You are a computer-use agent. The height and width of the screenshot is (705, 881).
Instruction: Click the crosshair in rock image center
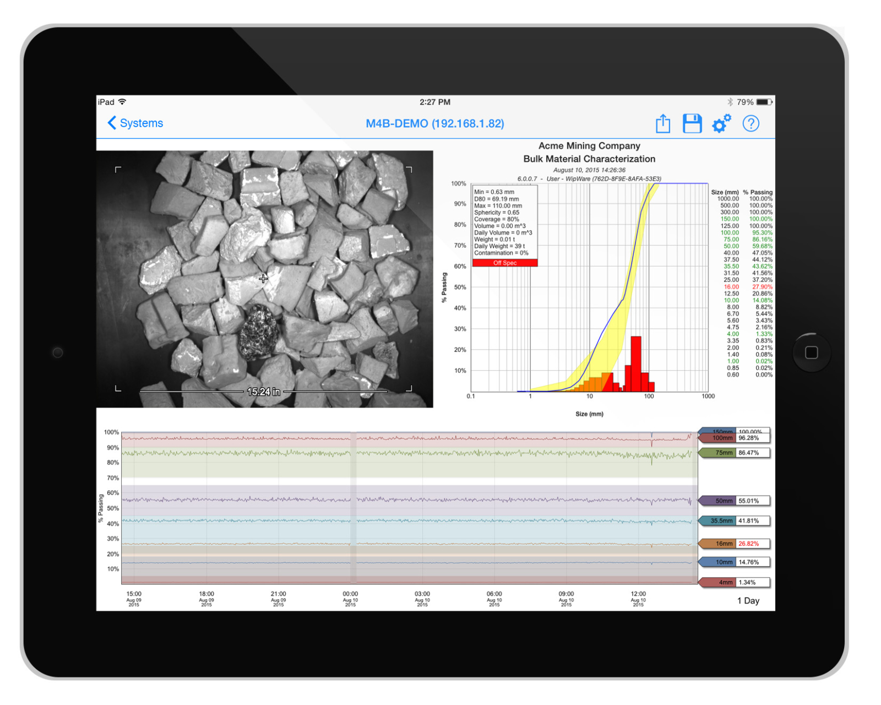click(x=263, y=279)
